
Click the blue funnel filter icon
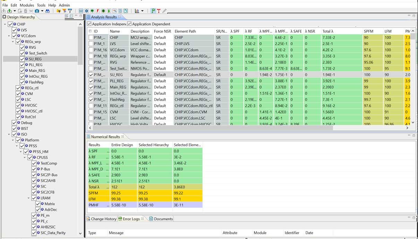coord(70,11)
